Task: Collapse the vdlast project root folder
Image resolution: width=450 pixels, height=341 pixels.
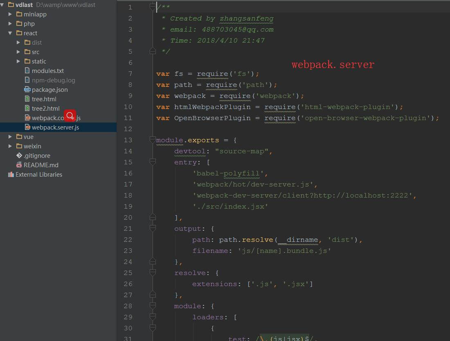Action: 2,5
